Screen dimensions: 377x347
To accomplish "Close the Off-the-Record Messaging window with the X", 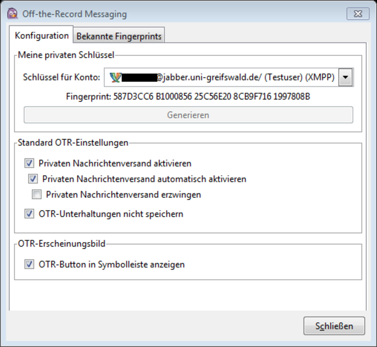I will click(358, 14).
